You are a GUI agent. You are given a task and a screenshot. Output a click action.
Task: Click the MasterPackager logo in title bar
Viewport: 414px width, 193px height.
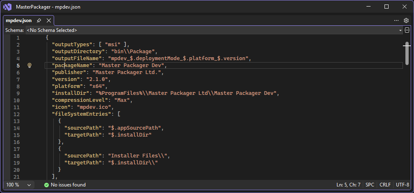(7, 7)
